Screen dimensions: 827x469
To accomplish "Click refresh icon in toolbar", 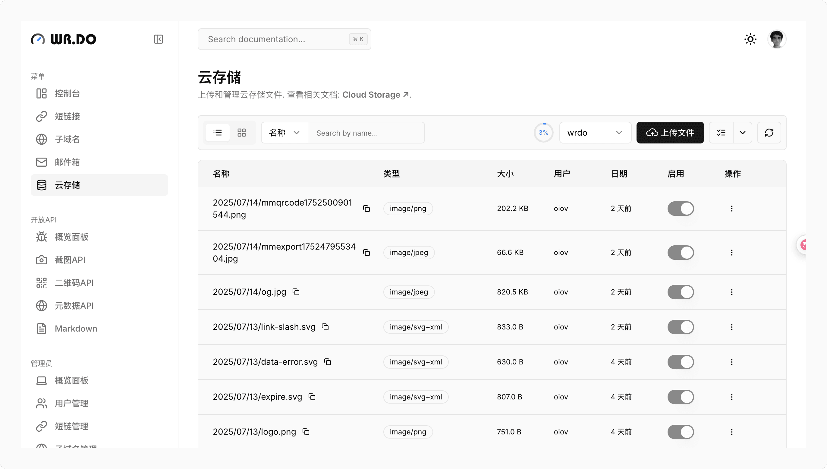I will pyautogui.click(x=769, y=133).
